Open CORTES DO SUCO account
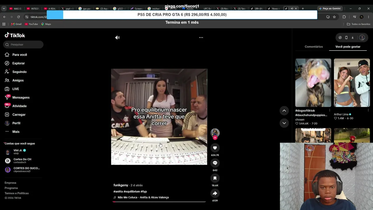The image size is (373, 210). [x=22, y=169]
